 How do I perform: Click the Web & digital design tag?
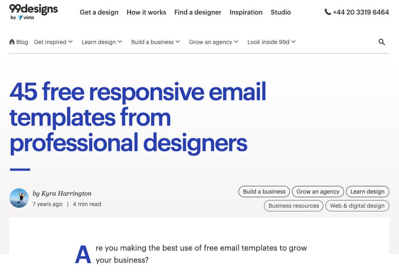tap(357, 206)
